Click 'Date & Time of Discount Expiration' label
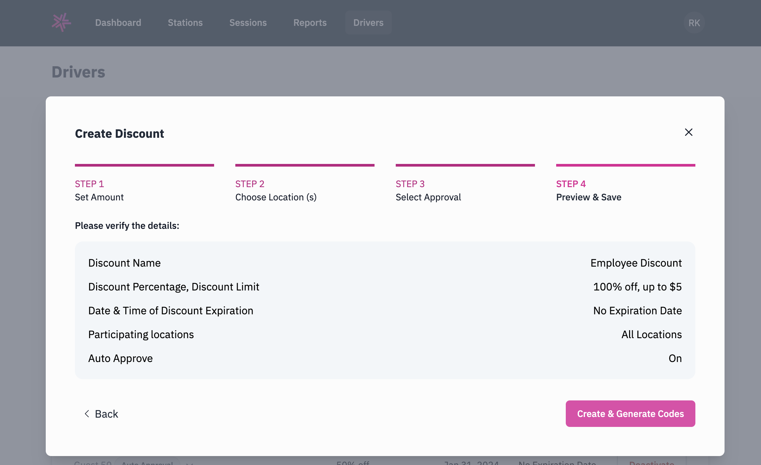The image size is (761, 465). (171, 311)
